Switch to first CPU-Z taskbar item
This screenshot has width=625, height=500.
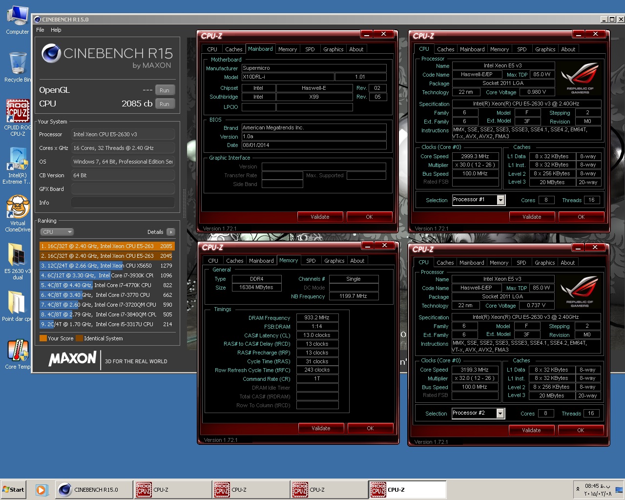pyautogui.click(x=173, y=490)
